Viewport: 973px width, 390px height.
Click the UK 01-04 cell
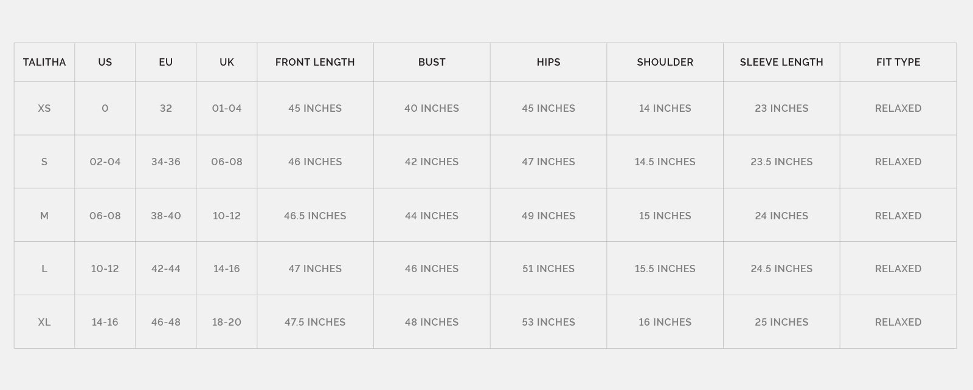(227, 108)
